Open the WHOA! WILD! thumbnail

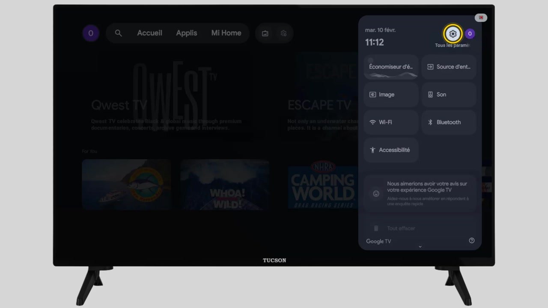(x=225, y=184)
